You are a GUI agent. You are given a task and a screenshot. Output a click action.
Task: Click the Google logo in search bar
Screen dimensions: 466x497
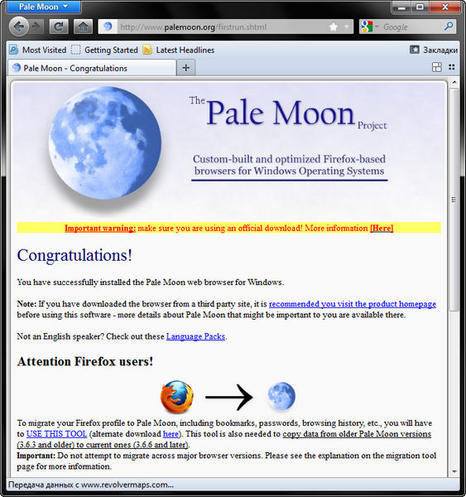pos(367,27)
